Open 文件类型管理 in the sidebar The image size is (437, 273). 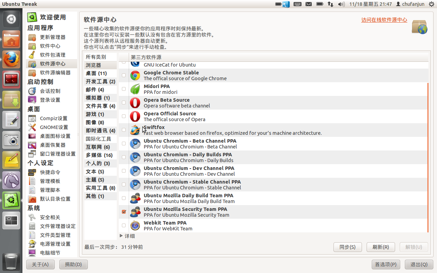coord(52,235)
